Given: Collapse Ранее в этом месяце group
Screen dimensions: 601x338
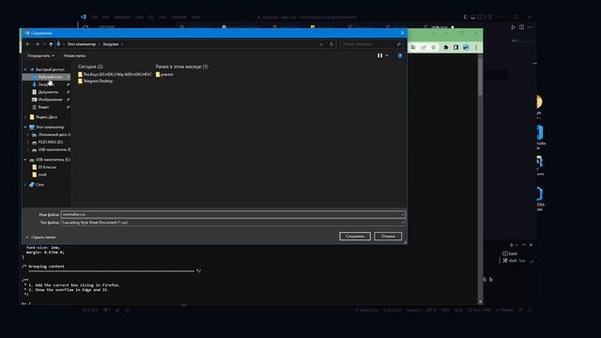Looking at the screenshot, I should tap(182, 67).
